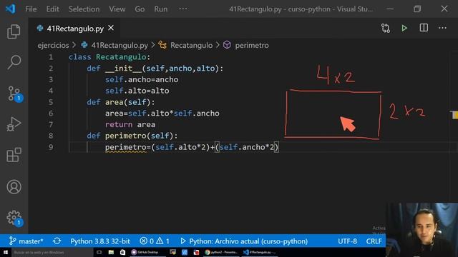
Task: Select Python 3.8.3 32-bit interpreter
Action: 100,241
